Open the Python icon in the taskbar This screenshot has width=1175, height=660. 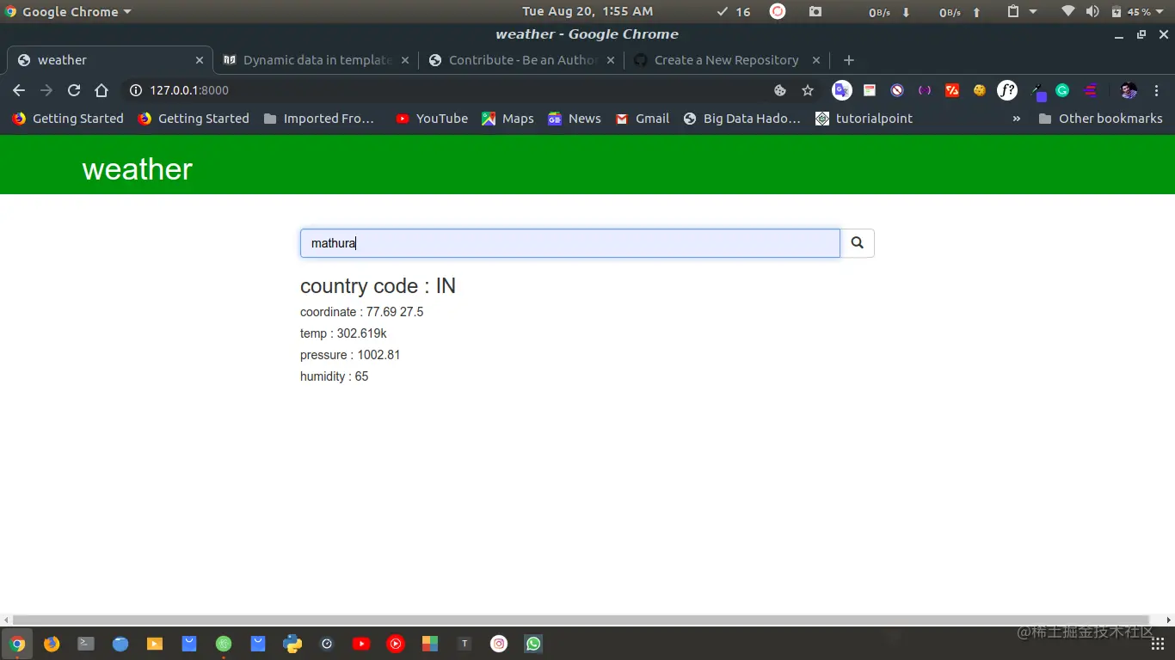tap(292, 644)
